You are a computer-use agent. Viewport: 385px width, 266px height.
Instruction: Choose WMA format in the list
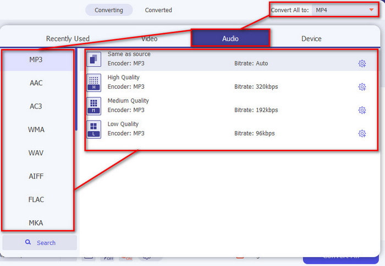[x=37, y=129]
